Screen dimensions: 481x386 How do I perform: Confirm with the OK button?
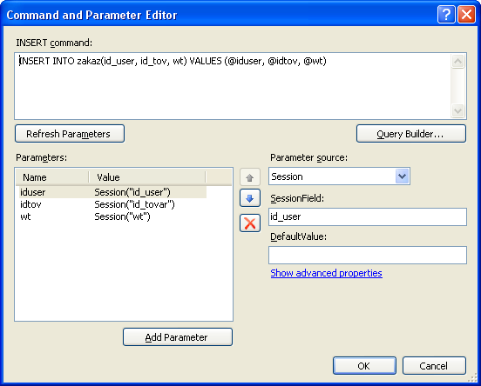point(364,365)
